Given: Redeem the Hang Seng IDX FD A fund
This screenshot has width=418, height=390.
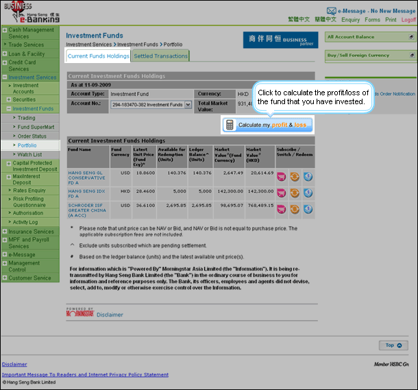Looking at the screenshot, I should pos(308,193).
